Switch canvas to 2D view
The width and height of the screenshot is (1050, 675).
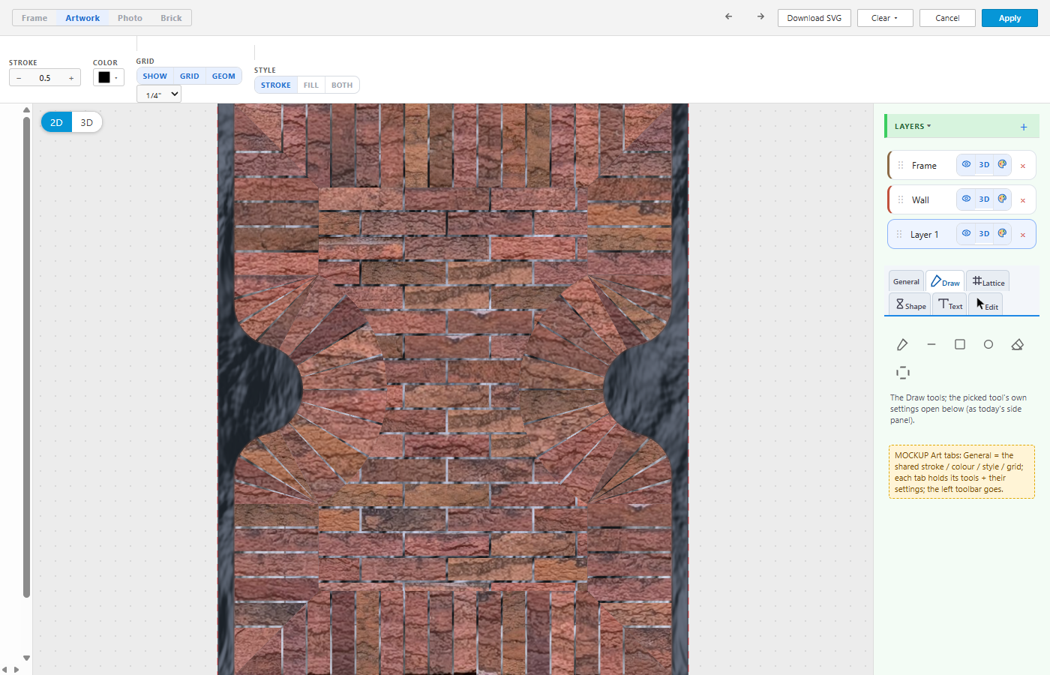tap(56, 122)
